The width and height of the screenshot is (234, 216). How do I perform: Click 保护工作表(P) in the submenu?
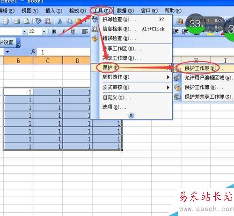(204, 68)
